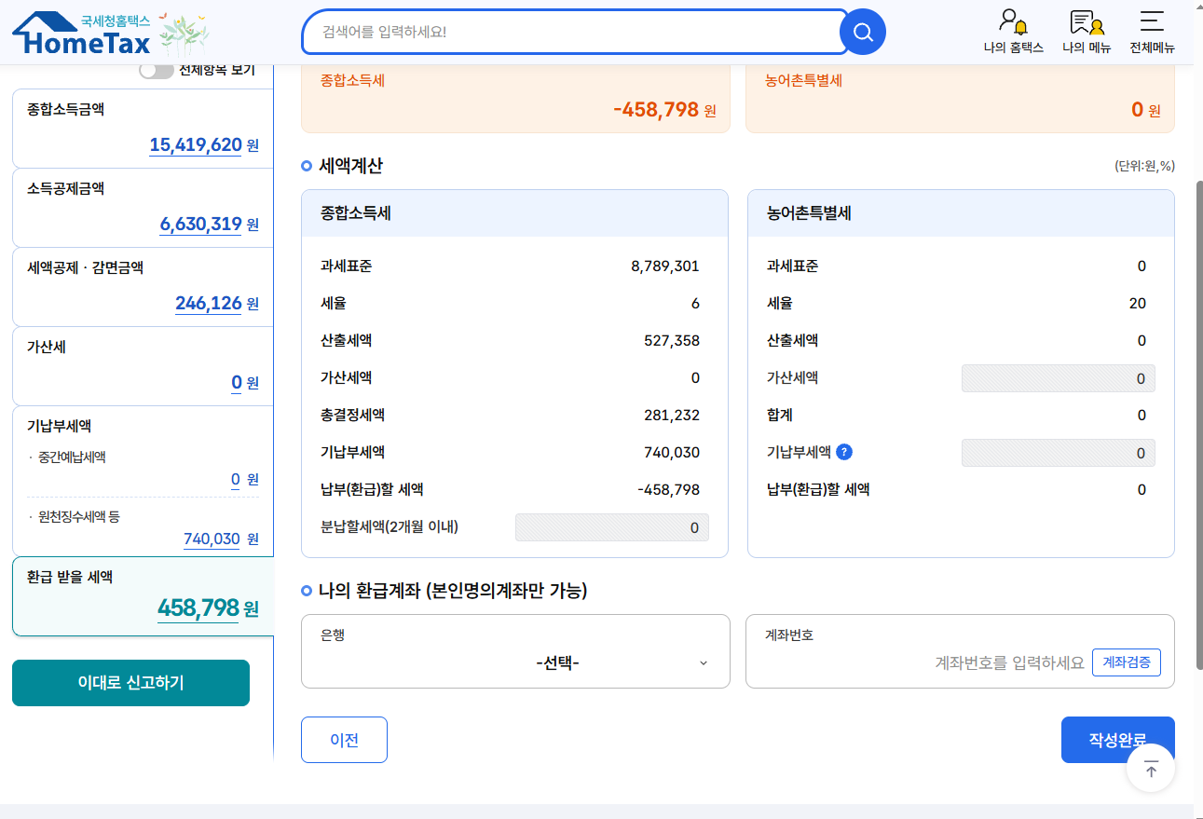
Task: Click the 작성완료 button
Action: [1117, 740]
